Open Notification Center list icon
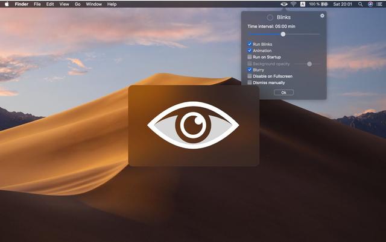Viewport: 386px width, 242px height. pos(379,4)
